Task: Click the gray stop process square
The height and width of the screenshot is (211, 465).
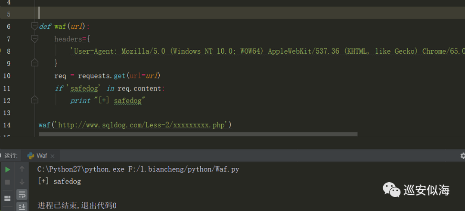Action: [8, 182]
